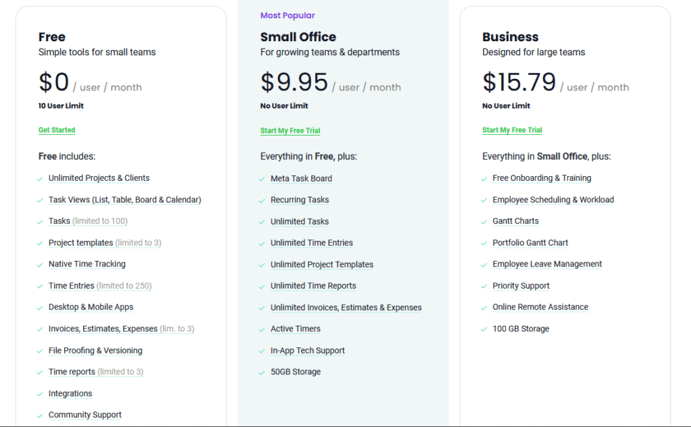Viewport: 691px width, 427px height.
Task: Click the $15.79 Business plan price
Action: pos(519,82)
